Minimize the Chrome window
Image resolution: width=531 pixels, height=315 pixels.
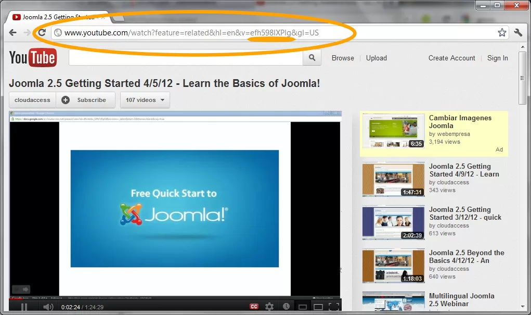[x=483, y=5]
